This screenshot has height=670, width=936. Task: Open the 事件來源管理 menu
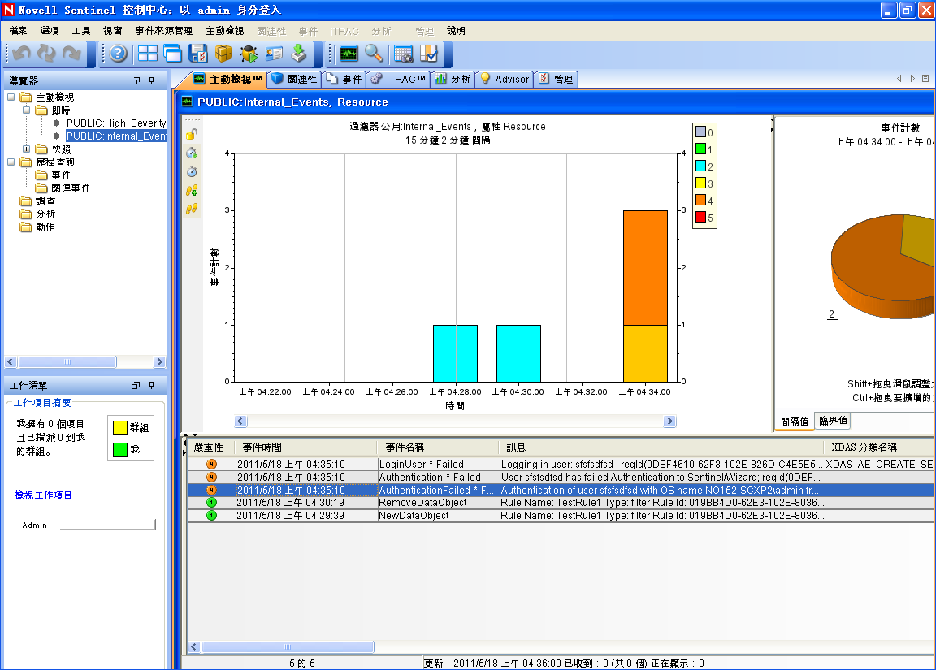pos(163,30)
